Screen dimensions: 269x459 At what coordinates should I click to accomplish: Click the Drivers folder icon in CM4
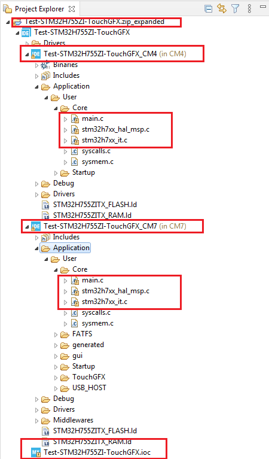[x=45, y=194]
